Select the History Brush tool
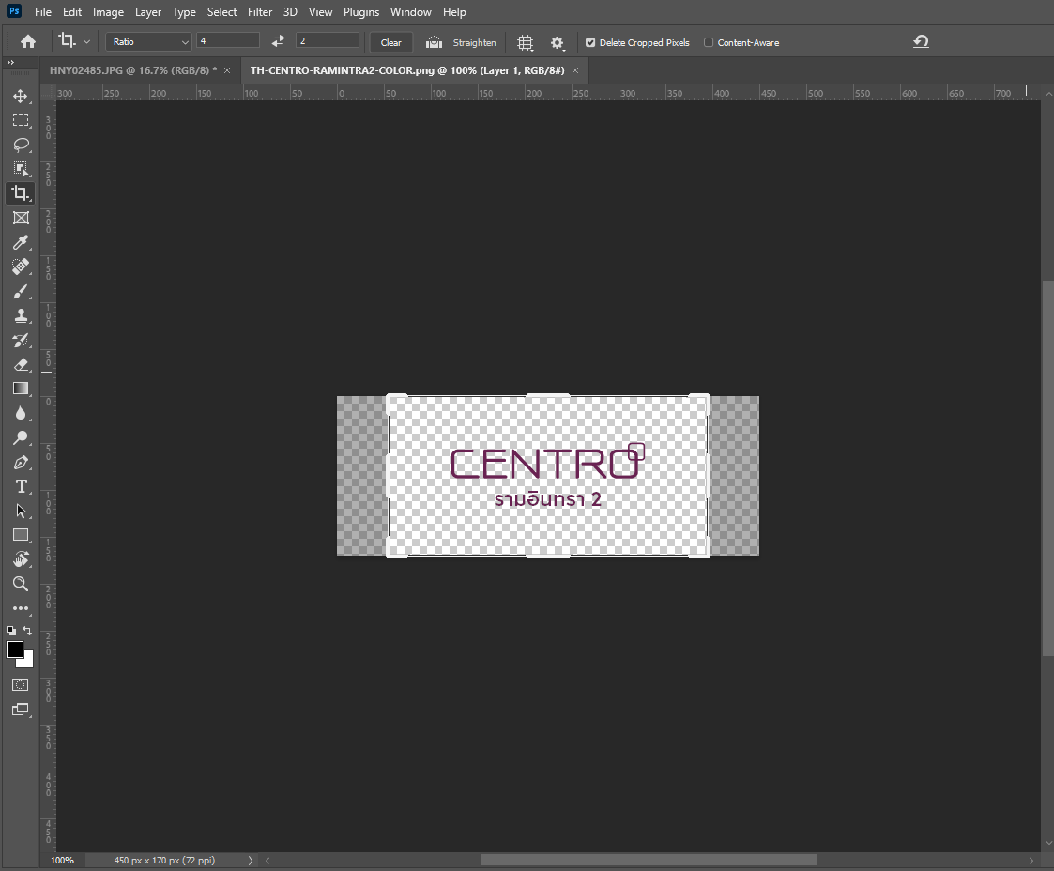The image size is (1054, 871). click(21, 340)
